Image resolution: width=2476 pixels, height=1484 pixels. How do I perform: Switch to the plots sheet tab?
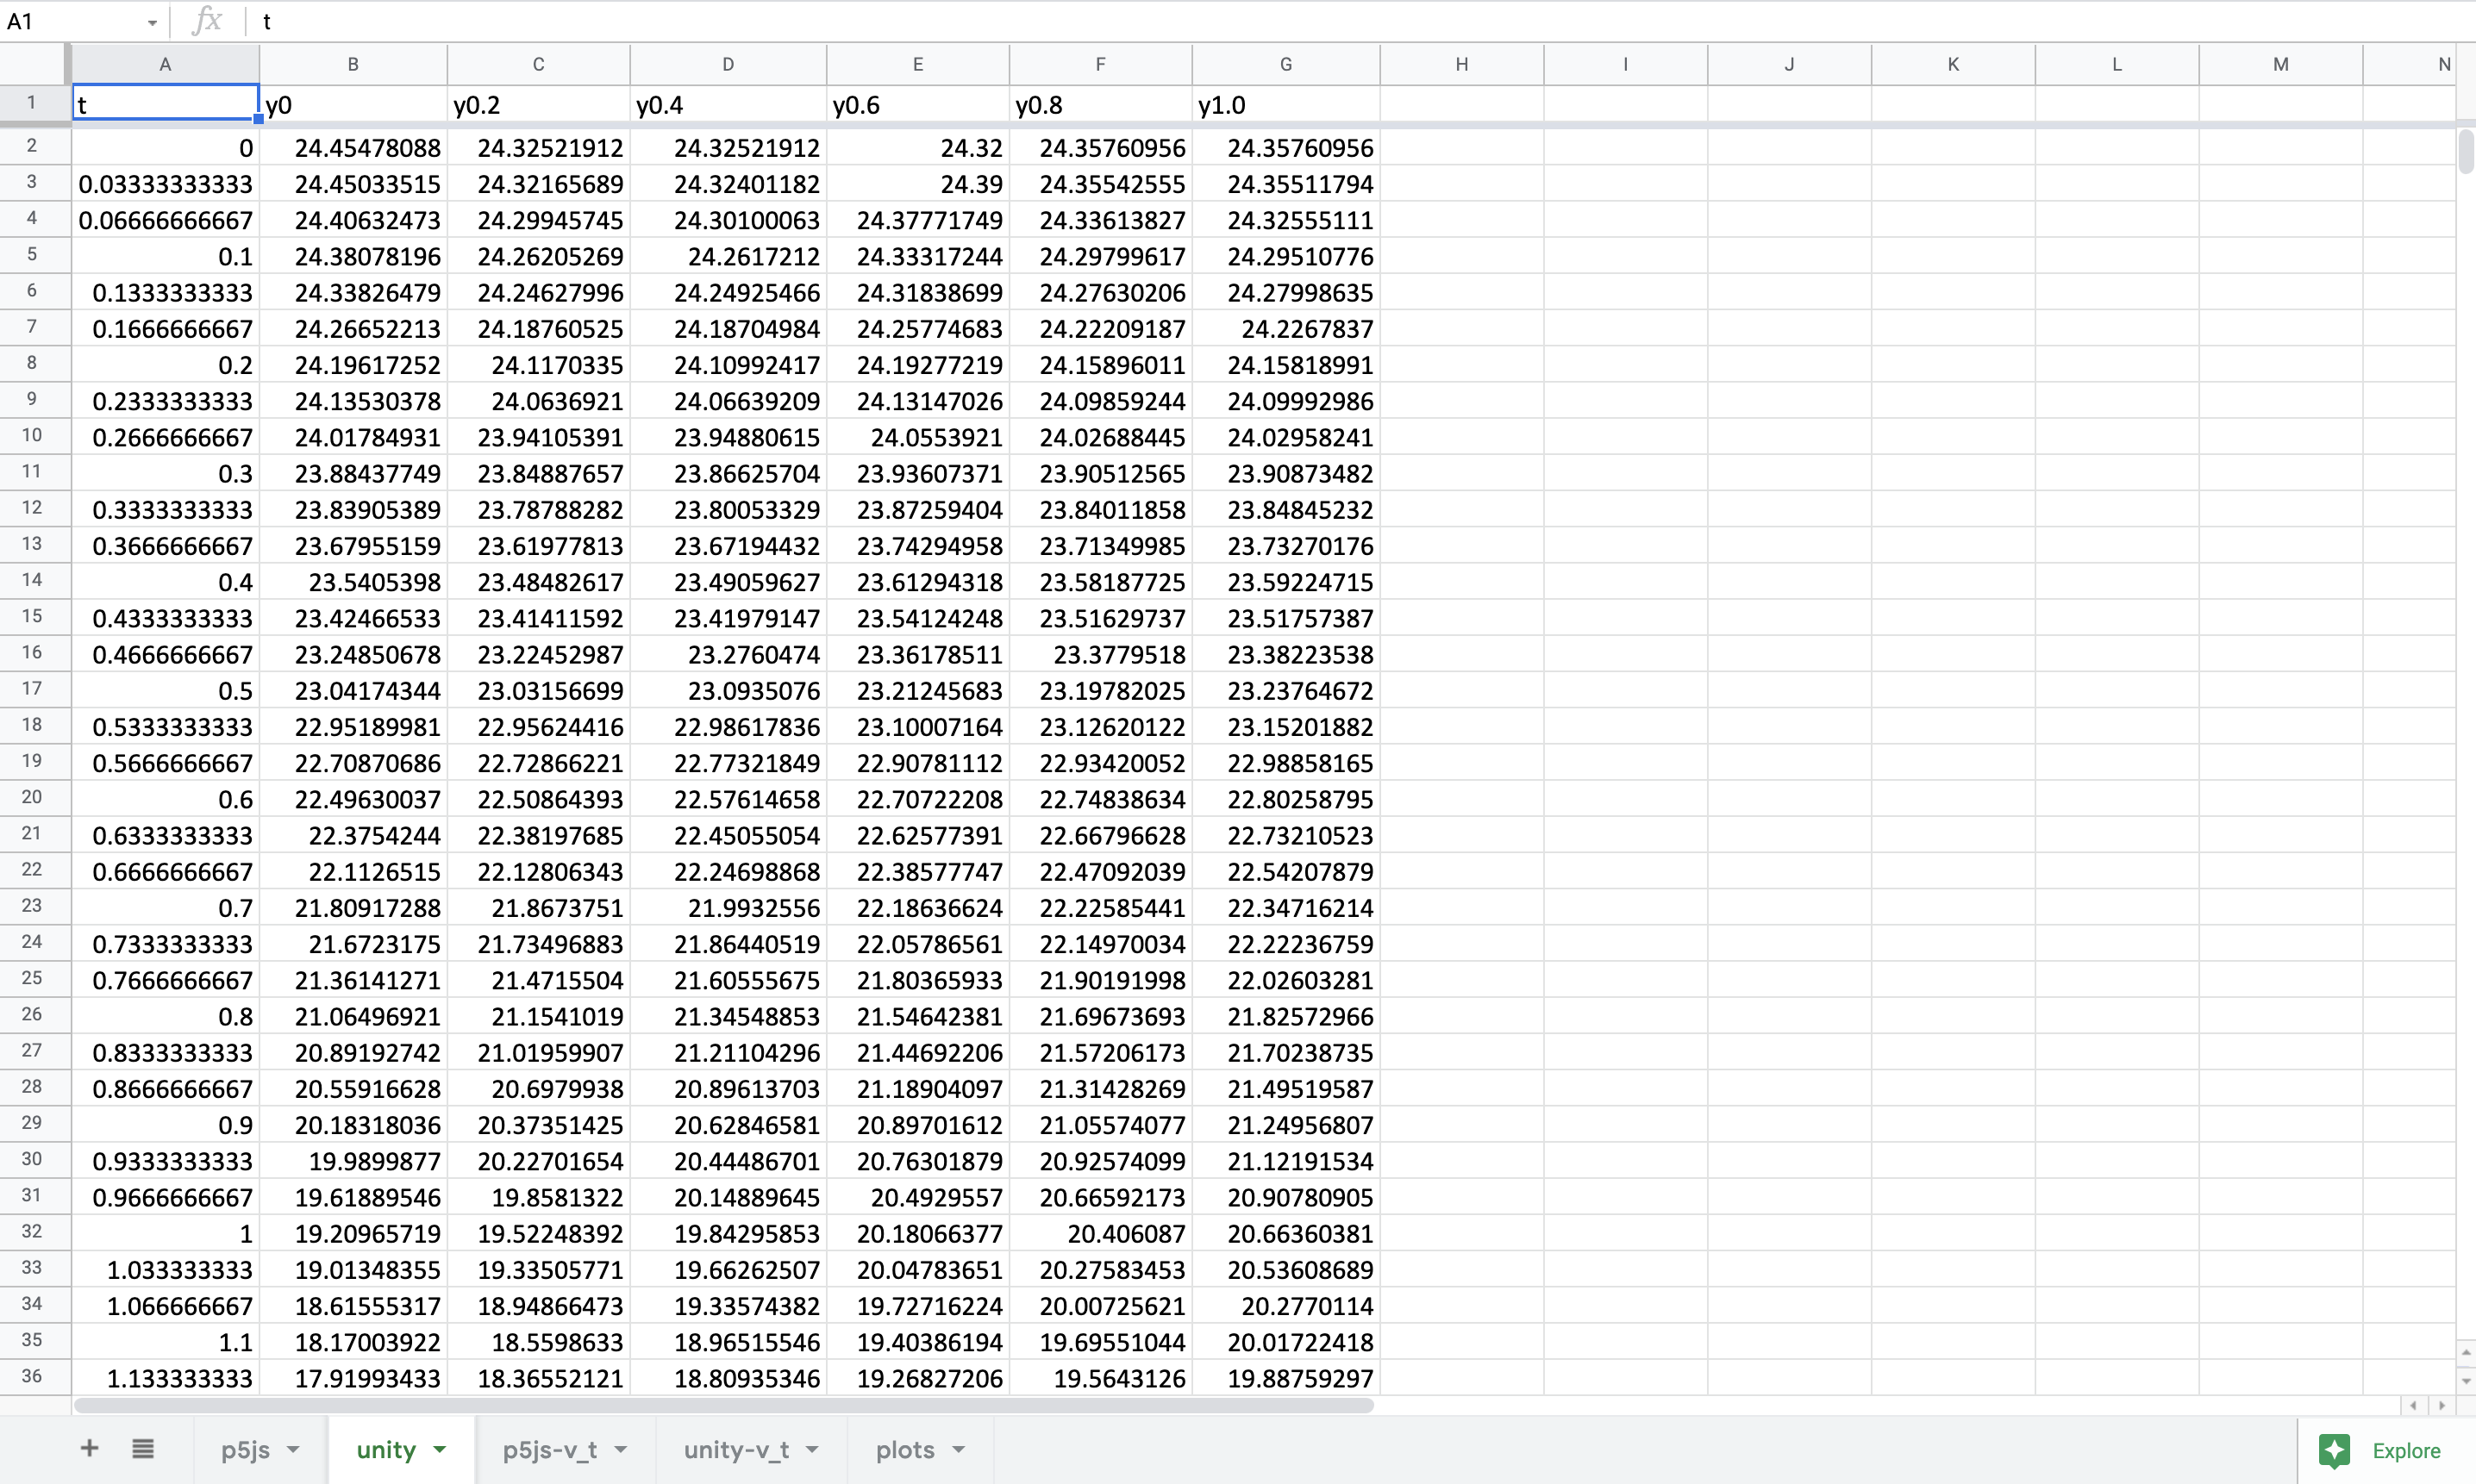pyautogui.click(x=904, y=1450)
